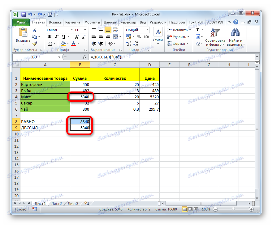Toggle bold formatting (Ж)
272x225 pixels.
50,37
